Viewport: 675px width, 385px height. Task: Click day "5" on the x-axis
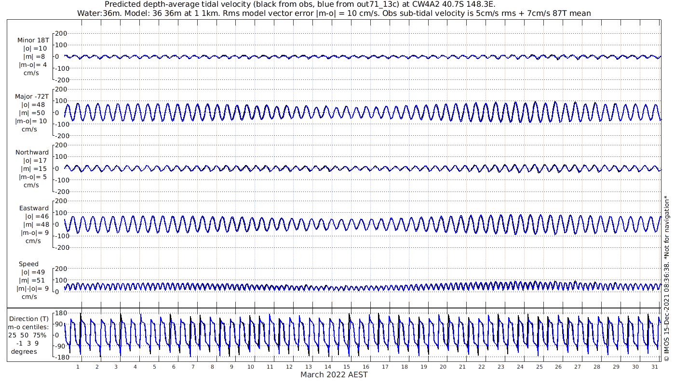coord(155,367)
